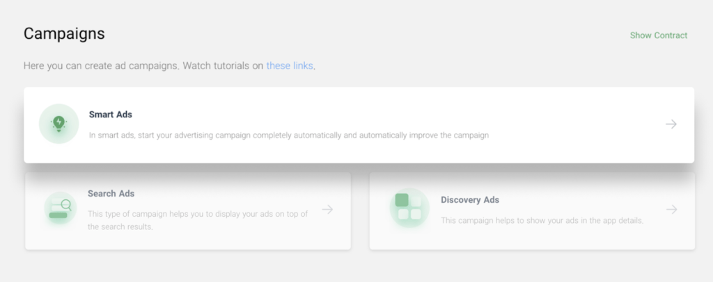Click the "Here you can create ad campaigns" text
This screenshot has width=713, height=282.
click(102, 66)
